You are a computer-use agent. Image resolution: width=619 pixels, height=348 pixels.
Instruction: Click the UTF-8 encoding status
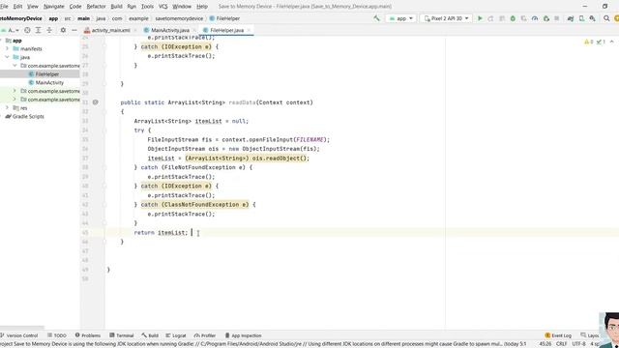point(578,344)
